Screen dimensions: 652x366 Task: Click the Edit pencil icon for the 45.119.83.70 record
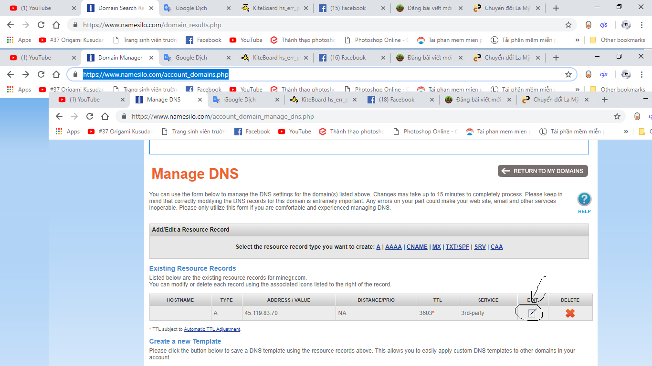pos(532,313)
